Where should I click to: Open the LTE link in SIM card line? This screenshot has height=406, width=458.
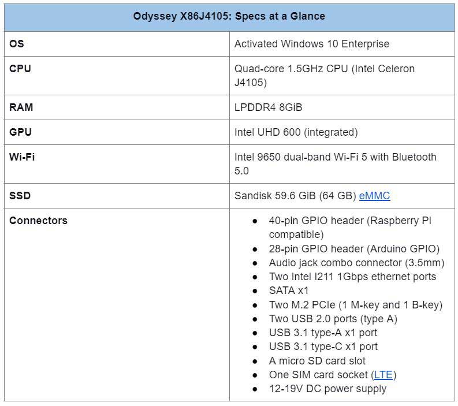(383, 375)
